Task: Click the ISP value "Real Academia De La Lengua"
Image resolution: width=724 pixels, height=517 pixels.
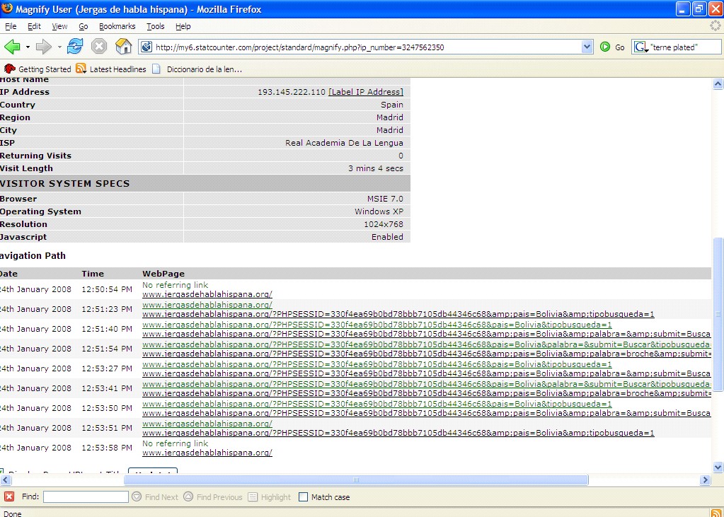Action: 344,143
